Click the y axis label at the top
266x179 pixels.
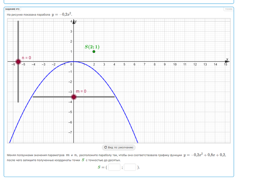click(x=76, y=21)
